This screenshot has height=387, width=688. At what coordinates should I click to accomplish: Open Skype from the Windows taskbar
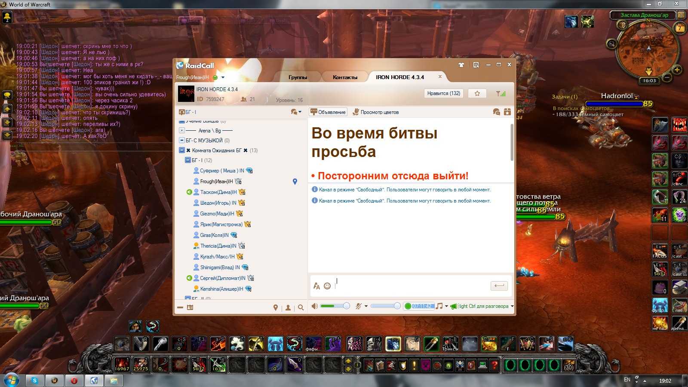tap(35, 381)
